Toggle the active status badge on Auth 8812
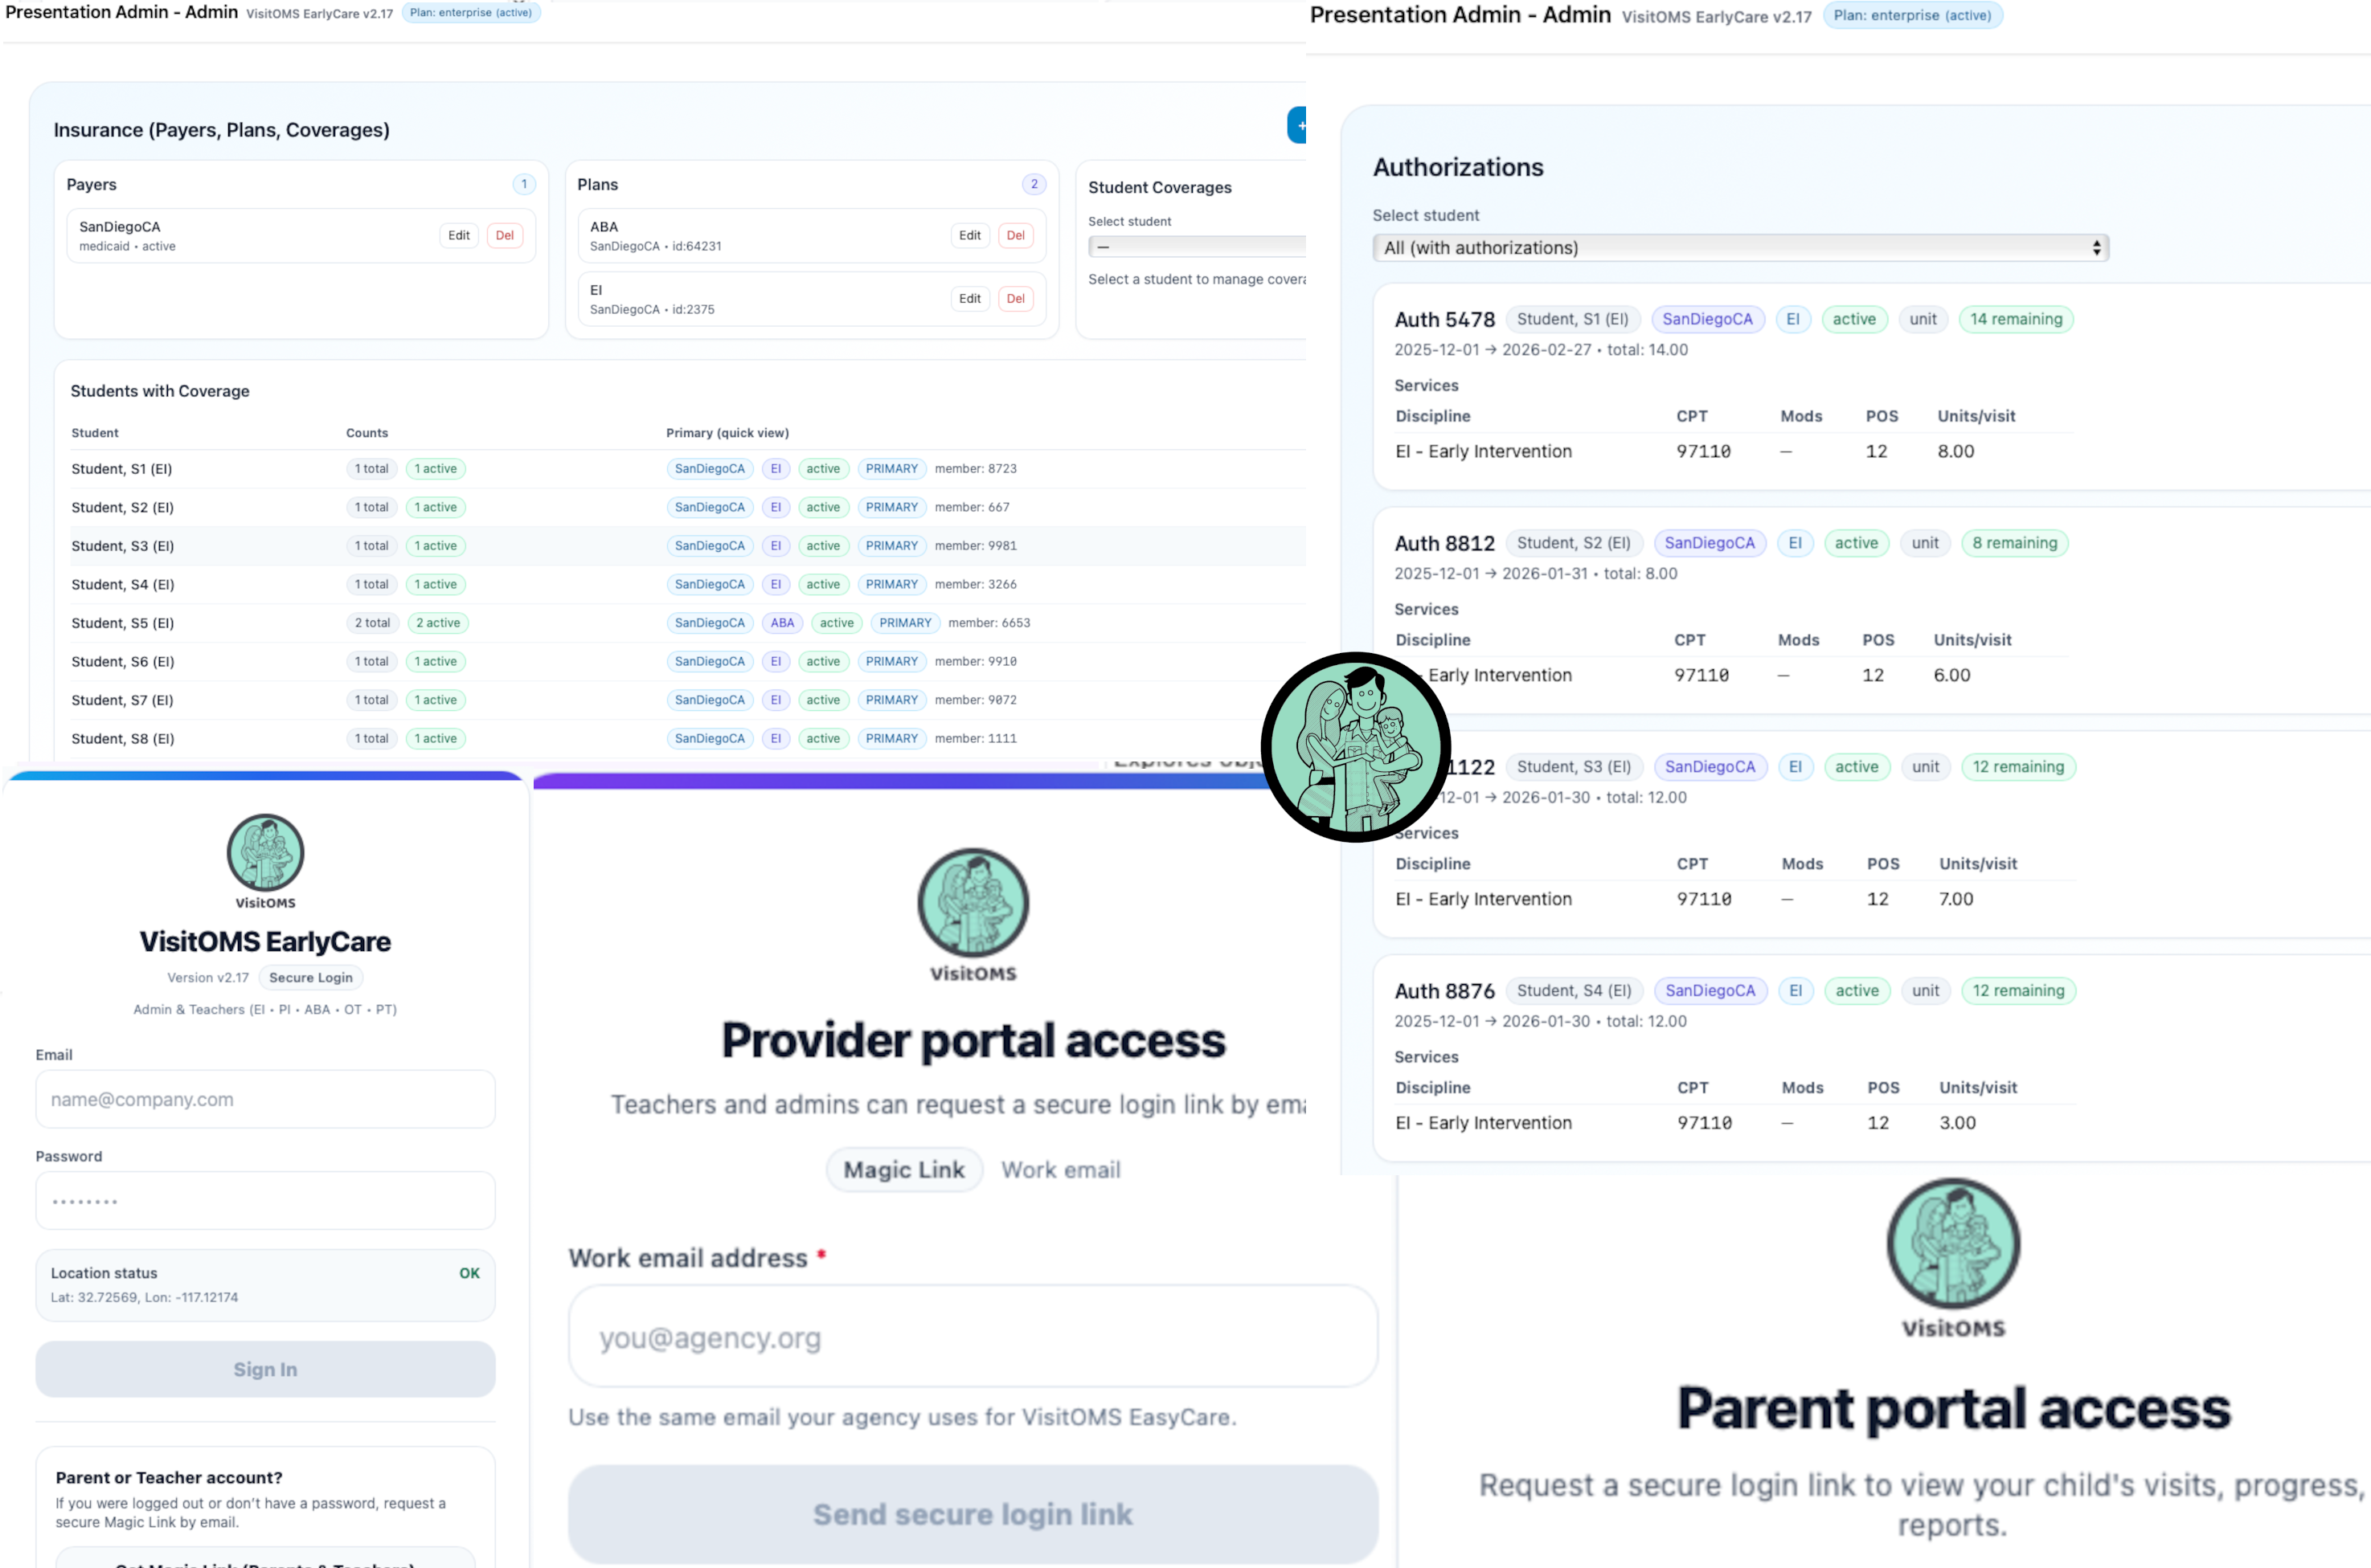 [x=1857, y=542]
